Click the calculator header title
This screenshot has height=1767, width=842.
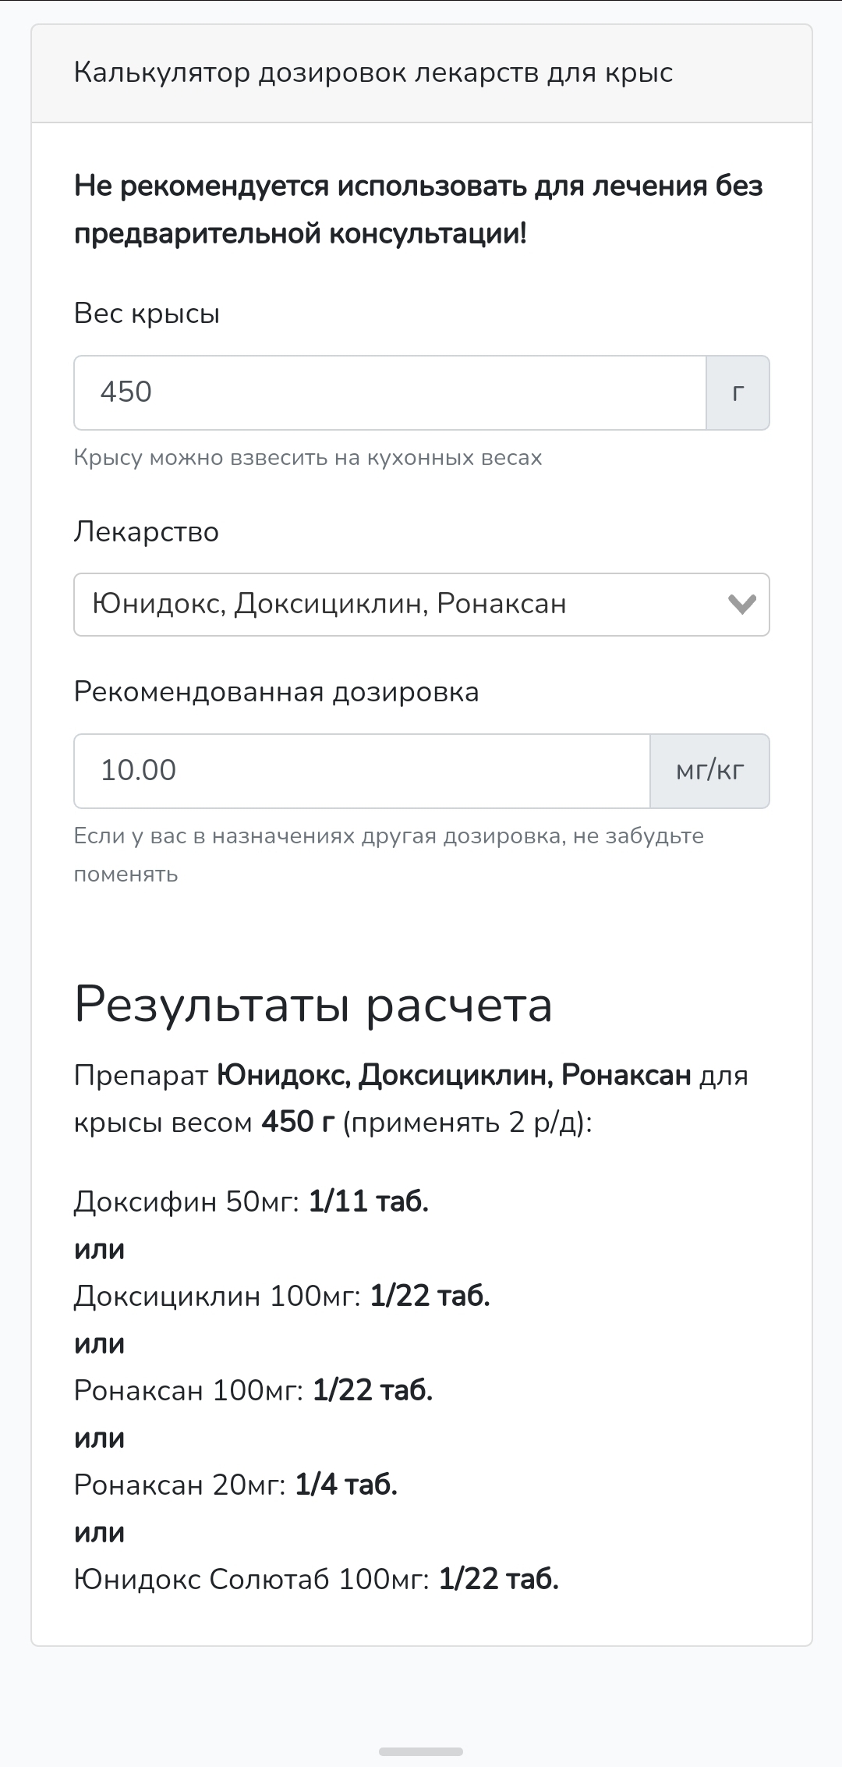pyautogui.click(x=373, y=73)
